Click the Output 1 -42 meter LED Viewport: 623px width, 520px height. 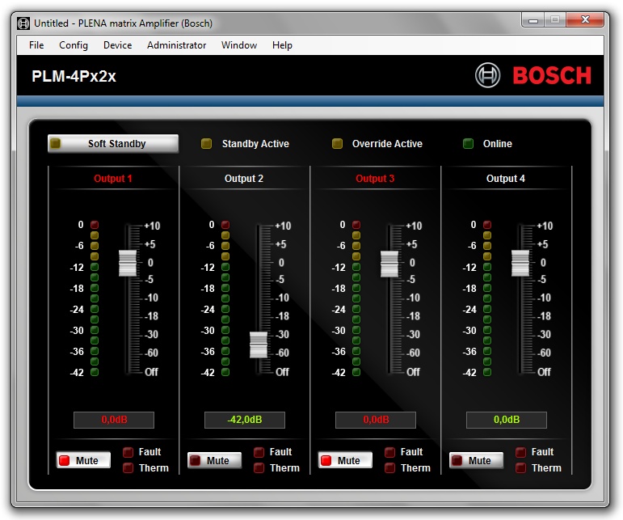pyautogui.click(x=95, y=372)
